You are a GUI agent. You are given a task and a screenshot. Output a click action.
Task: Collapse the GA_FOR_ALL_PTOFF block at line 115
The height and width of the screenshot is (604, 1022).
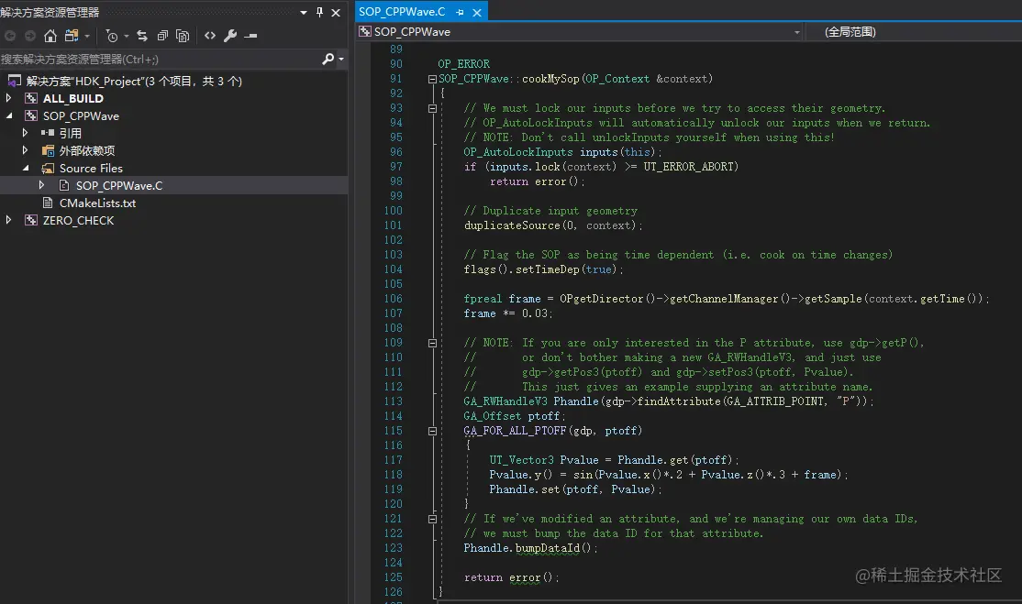(x=432, y=431)
